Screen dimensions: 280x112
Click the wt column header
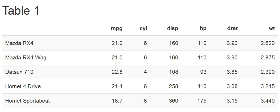[272, 28]
